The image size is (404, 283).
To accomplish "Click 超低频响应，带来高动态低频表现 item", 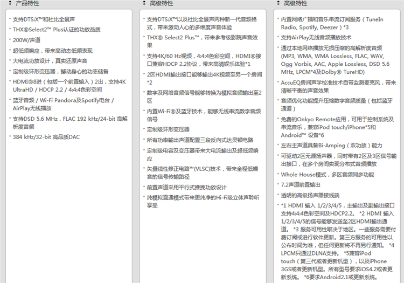I will click(53, 51).
